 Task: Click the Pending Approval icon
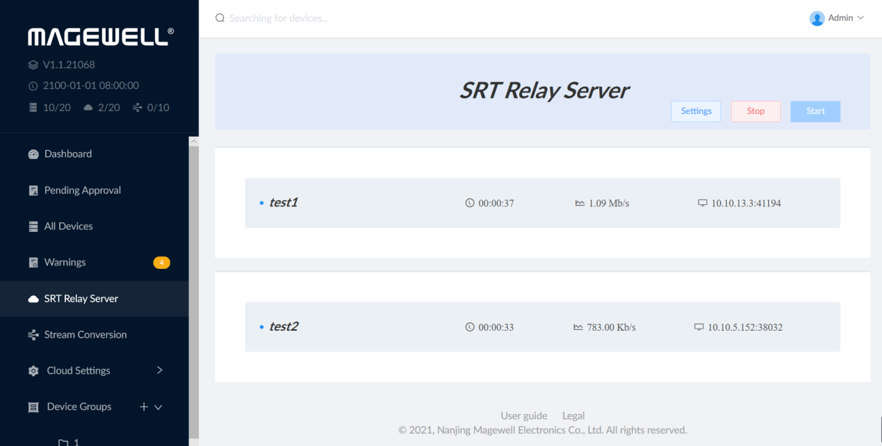(x=33, y=190)
